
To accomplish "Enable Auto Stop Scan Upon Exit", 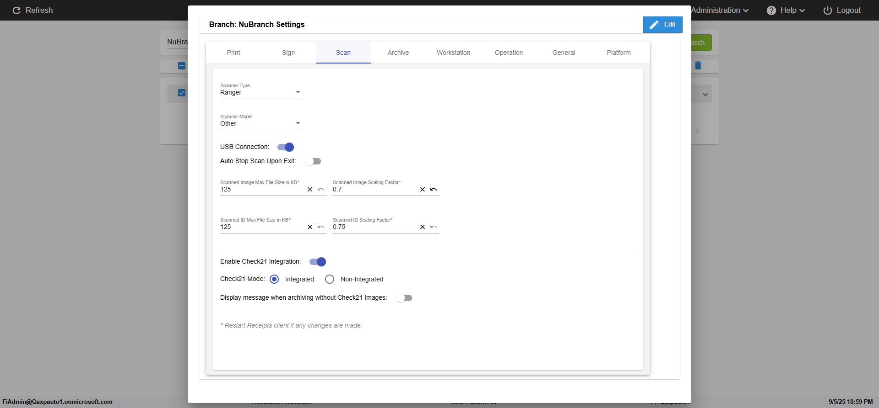I will [x=313, y=161].
